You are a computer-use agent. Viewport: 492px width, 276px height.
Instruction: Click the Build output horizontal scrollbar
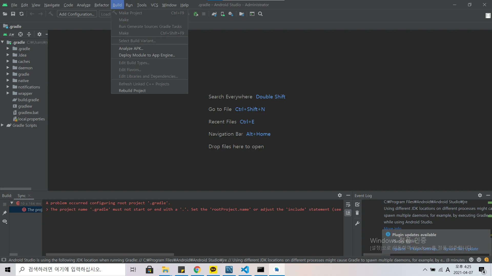pos(110,255)
